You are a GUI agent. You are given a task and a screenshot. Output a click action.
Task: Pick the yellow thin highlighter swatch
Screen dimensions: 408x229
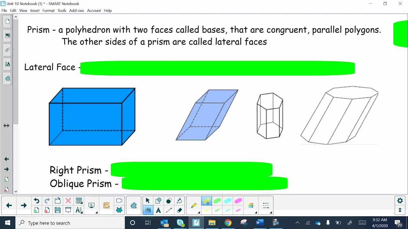(207, 210)
